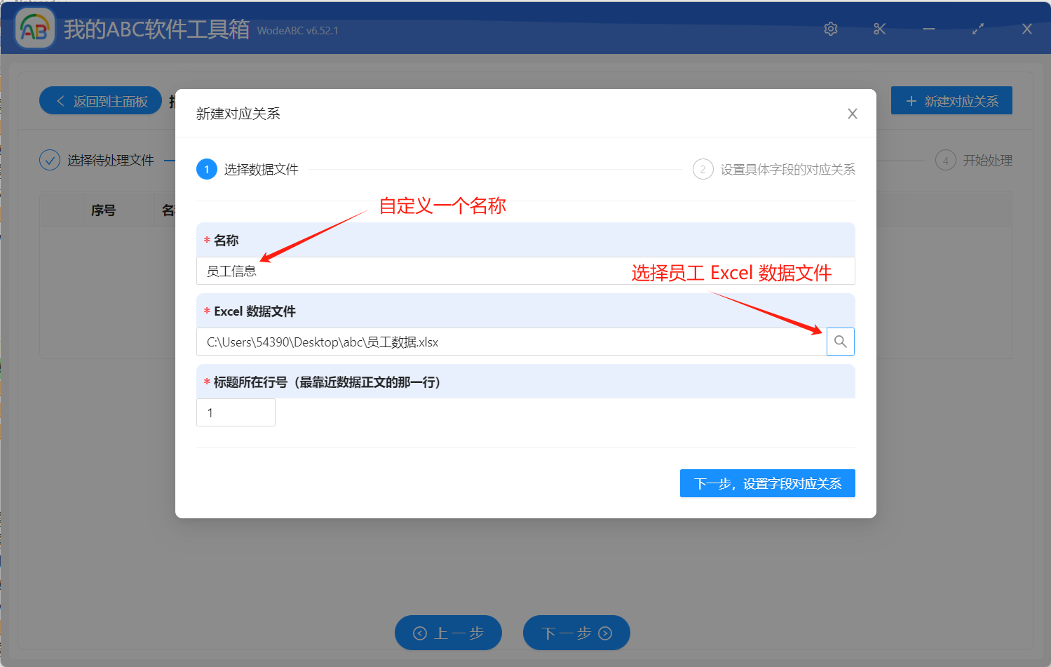The width and height of the screenshot is (1051, 667).
Task: Select the Excel path field showing 员工数据.xlsx
Action: pyautogui.click(x=512, y=342)
